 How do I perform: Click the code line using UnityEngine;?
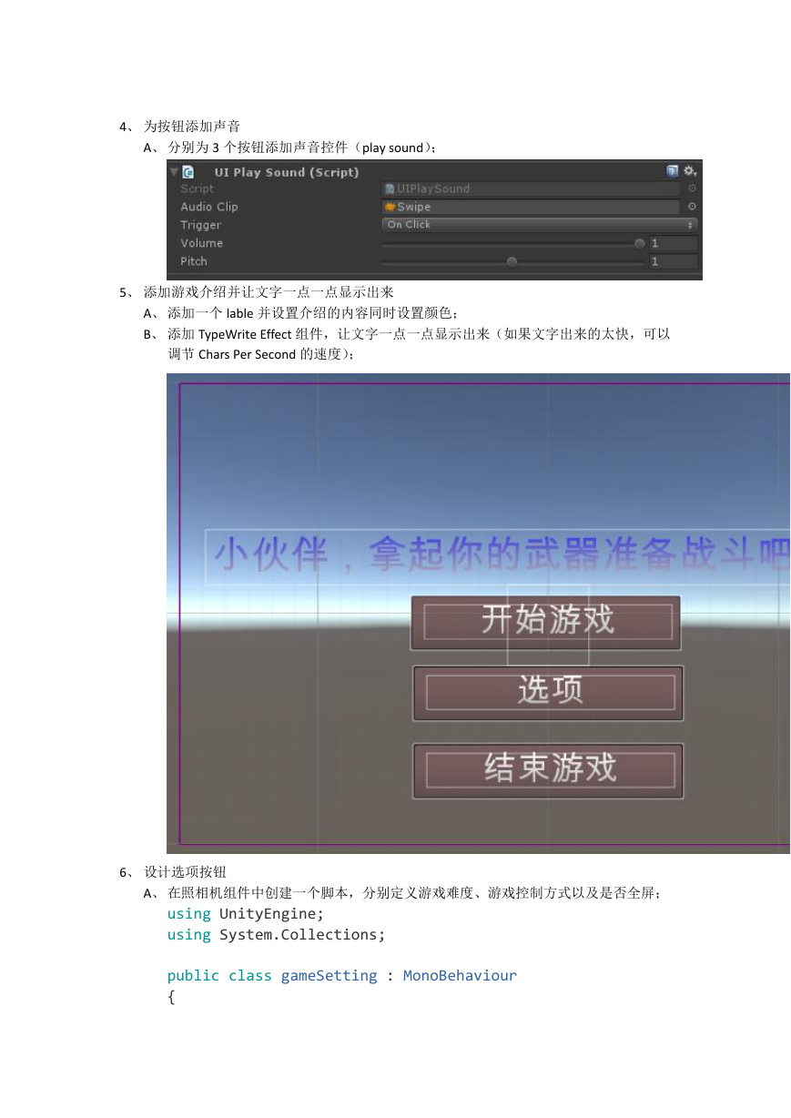pyautogui.click(x=246, y=913)
